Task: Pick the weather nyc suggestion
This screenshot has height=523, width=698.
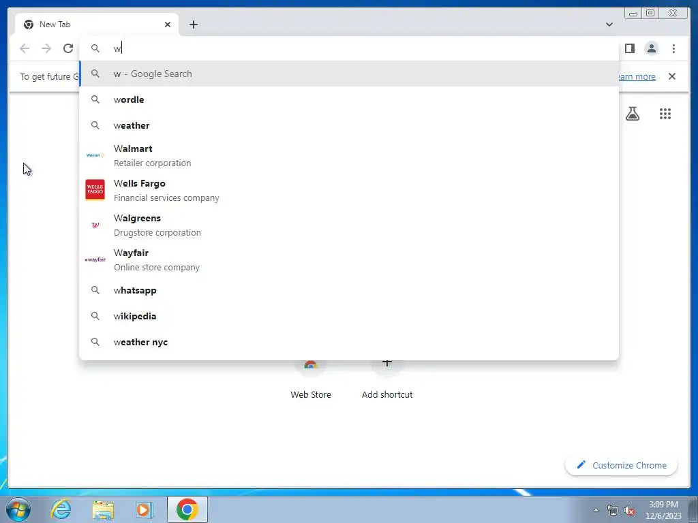Action: [349, 342]
